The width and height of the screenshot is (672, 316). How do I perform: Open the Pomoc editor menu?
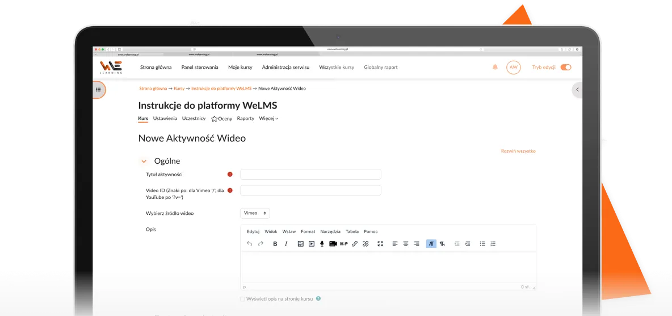click(371, 231)
